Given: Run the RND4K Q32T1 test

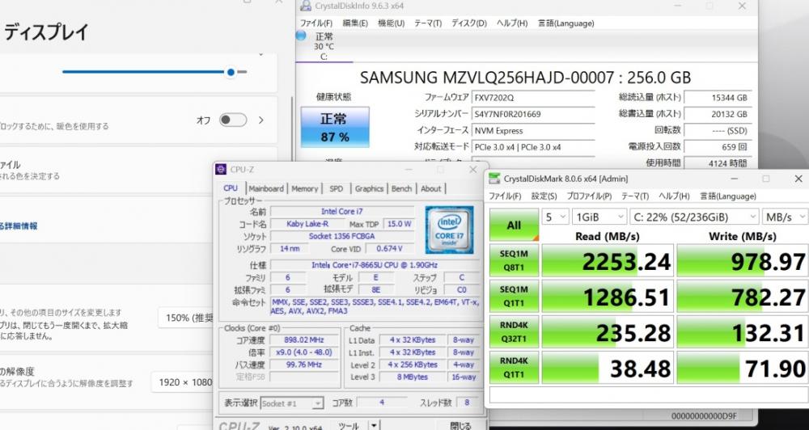Looking at the screenshot, I should (x=514, y=332).
